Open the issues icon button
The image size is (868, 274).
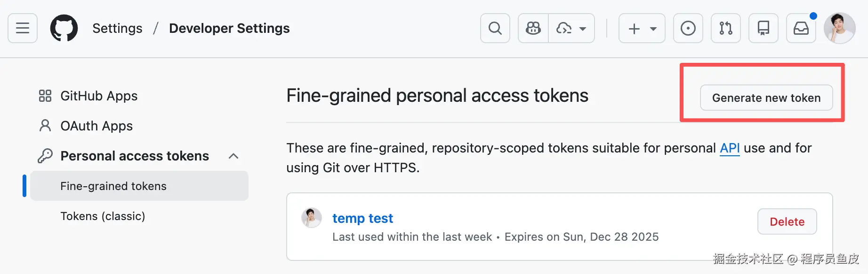[x=688, y=28]
